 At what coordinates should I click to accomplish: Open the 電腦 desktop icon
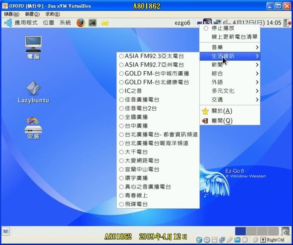tap(33, 48)
